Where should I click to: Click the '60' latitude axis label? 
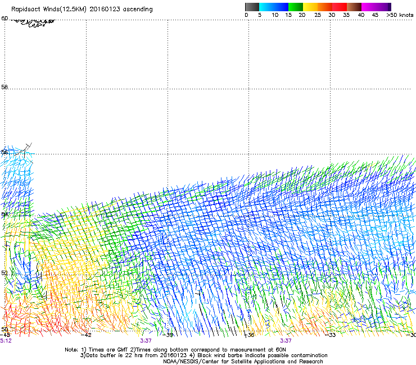[4, 19]
